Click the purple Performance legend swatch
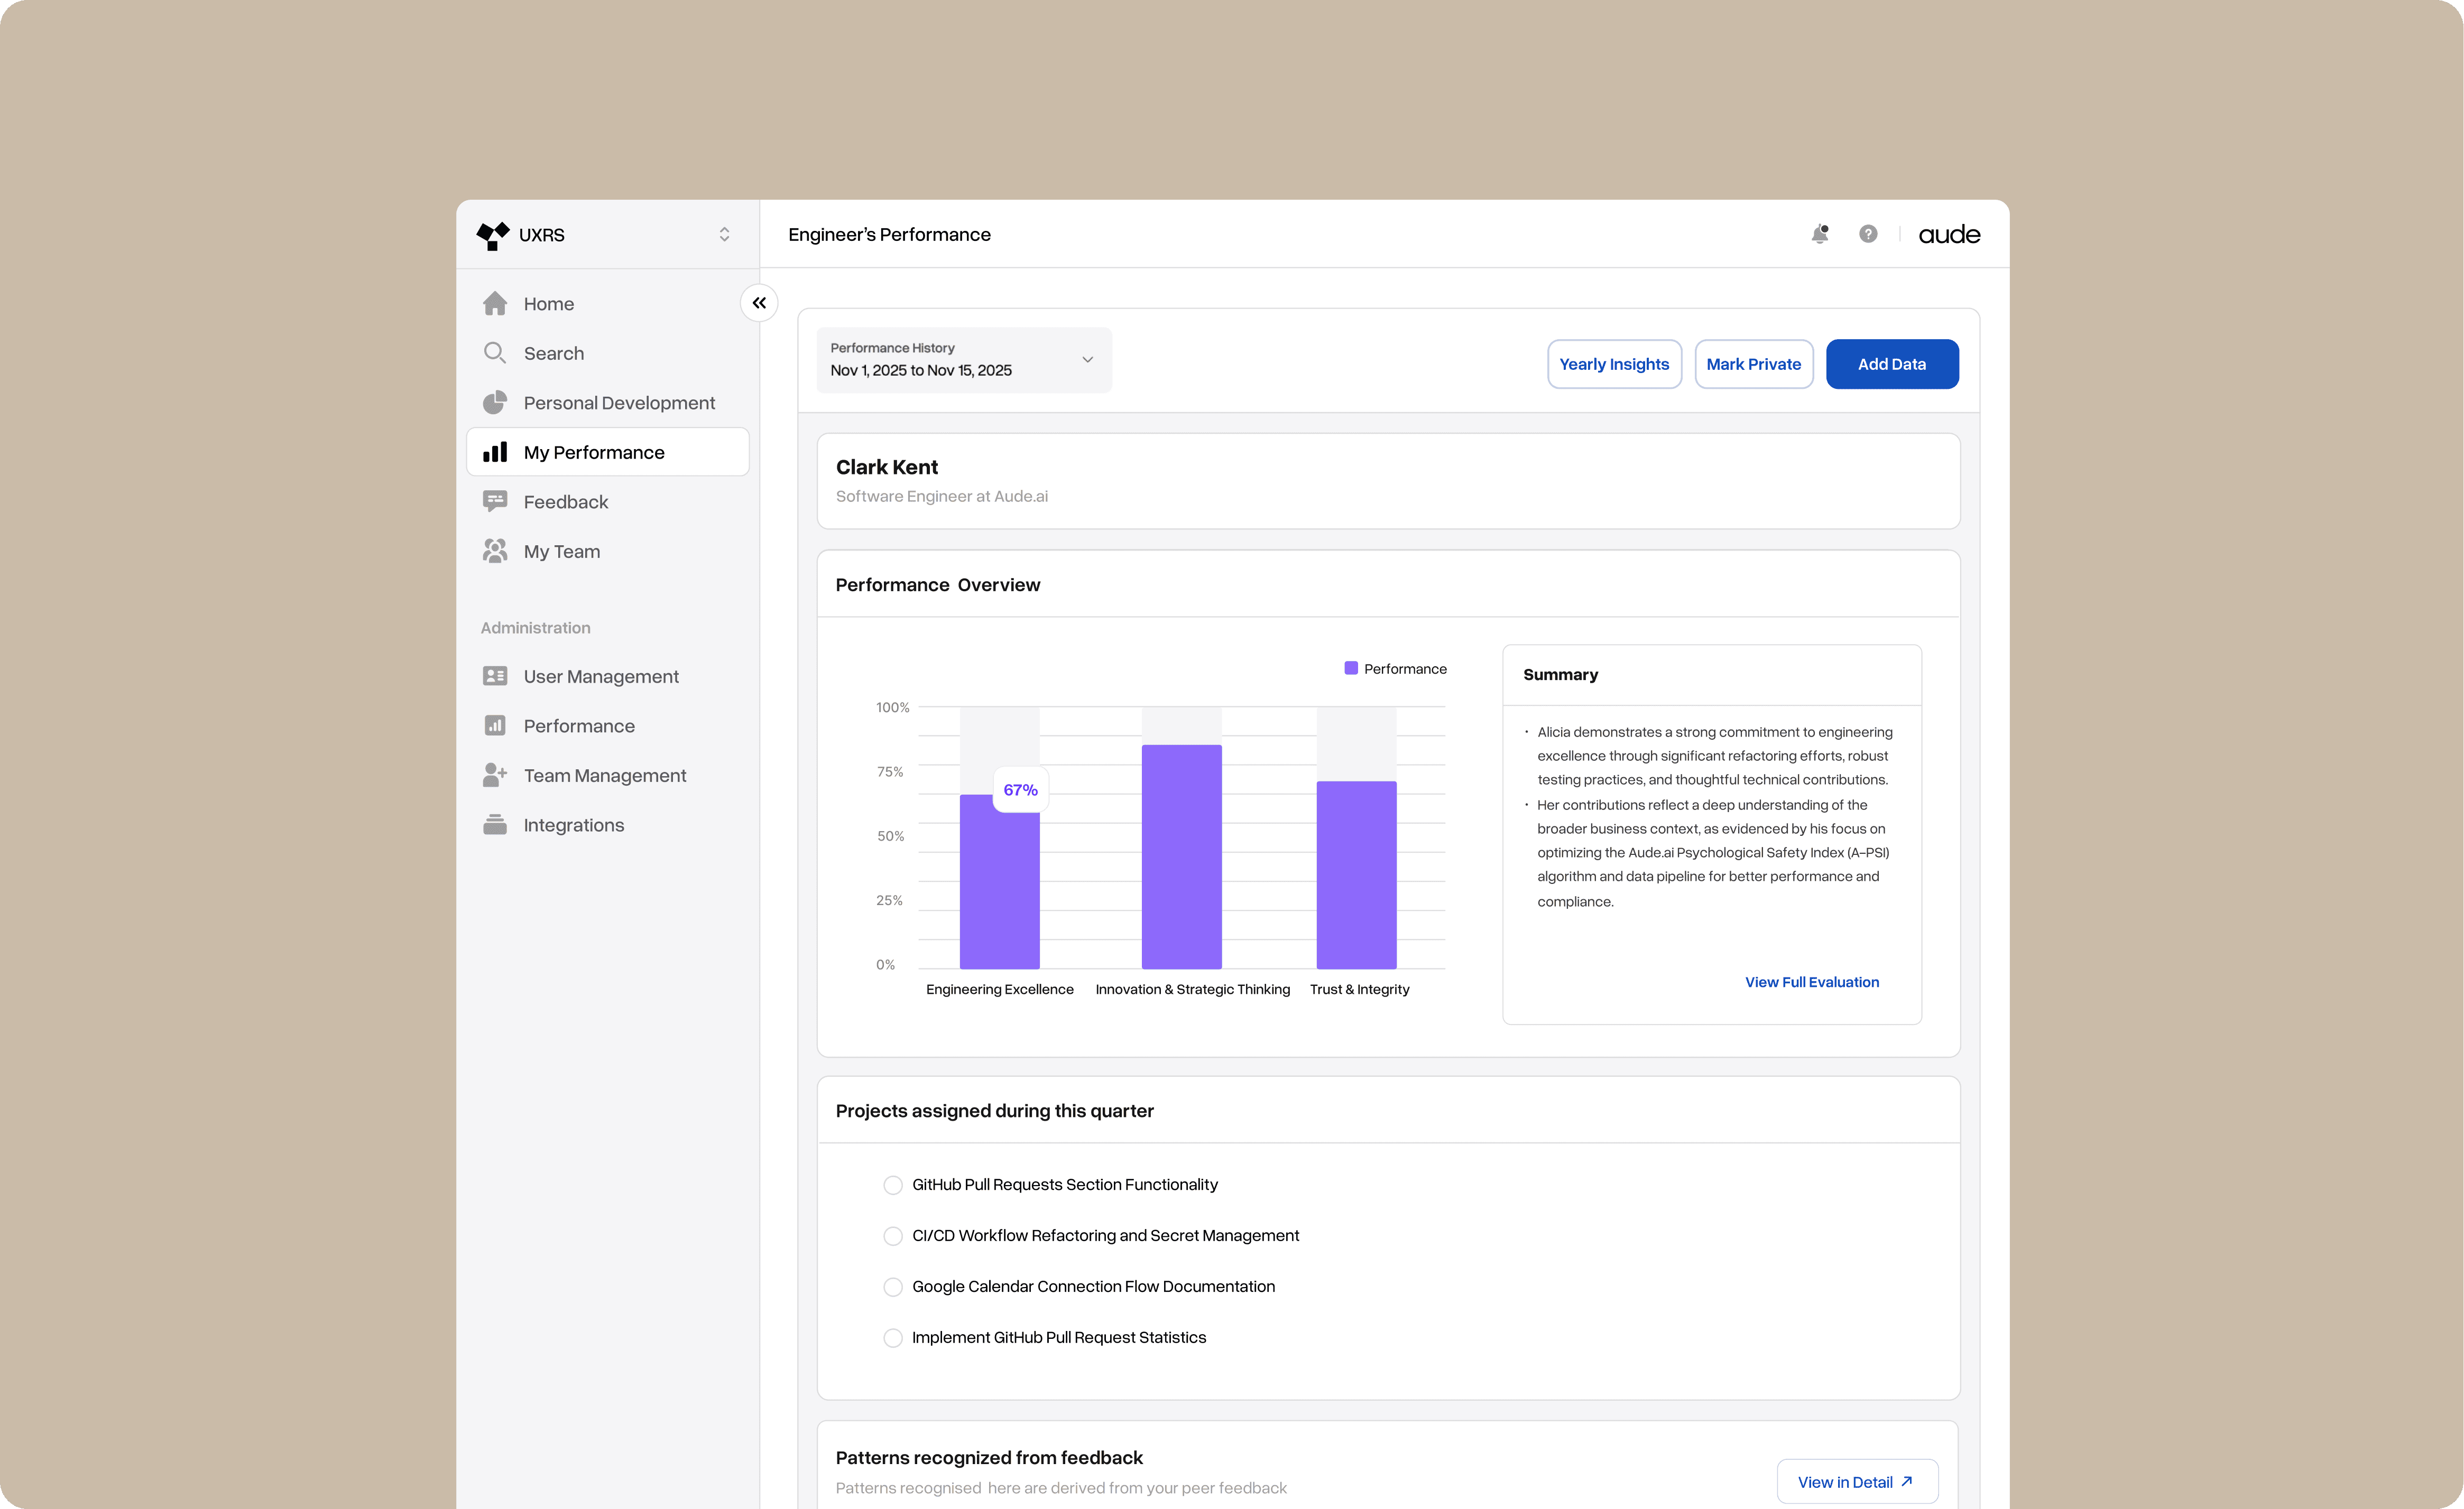The height and width of the screenshot is (1509, 2464). pyautogui.click(x=1351, y=668)
